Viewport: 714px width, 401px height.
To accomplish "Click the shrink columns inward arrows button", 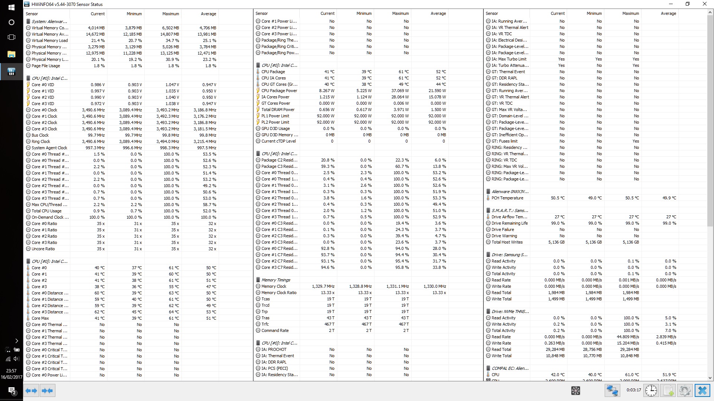I will pyautogui.click(x=47, y=391).
